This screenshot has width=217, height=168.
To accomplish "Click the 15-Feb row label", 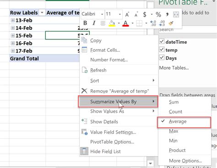I will (x=24, y=36).
